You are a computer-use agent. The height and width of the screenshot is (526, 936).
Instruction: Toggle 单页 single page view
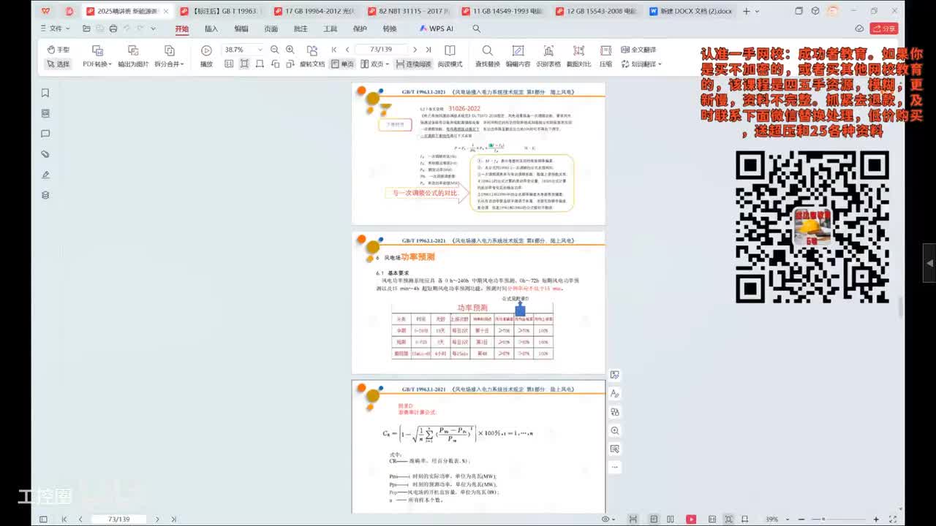pyautogui.click(x=342, y=64)
